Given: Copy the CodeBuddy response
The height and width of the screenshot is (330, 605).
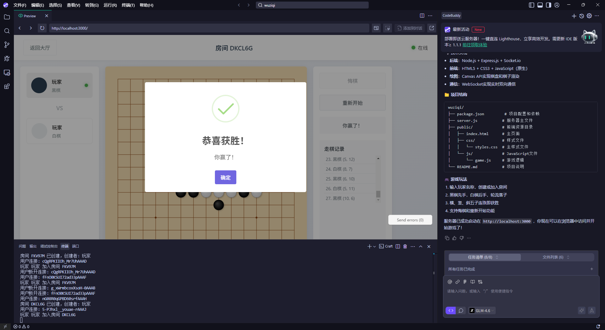Looking at the screenshot, I should click(x=447, y=238).
